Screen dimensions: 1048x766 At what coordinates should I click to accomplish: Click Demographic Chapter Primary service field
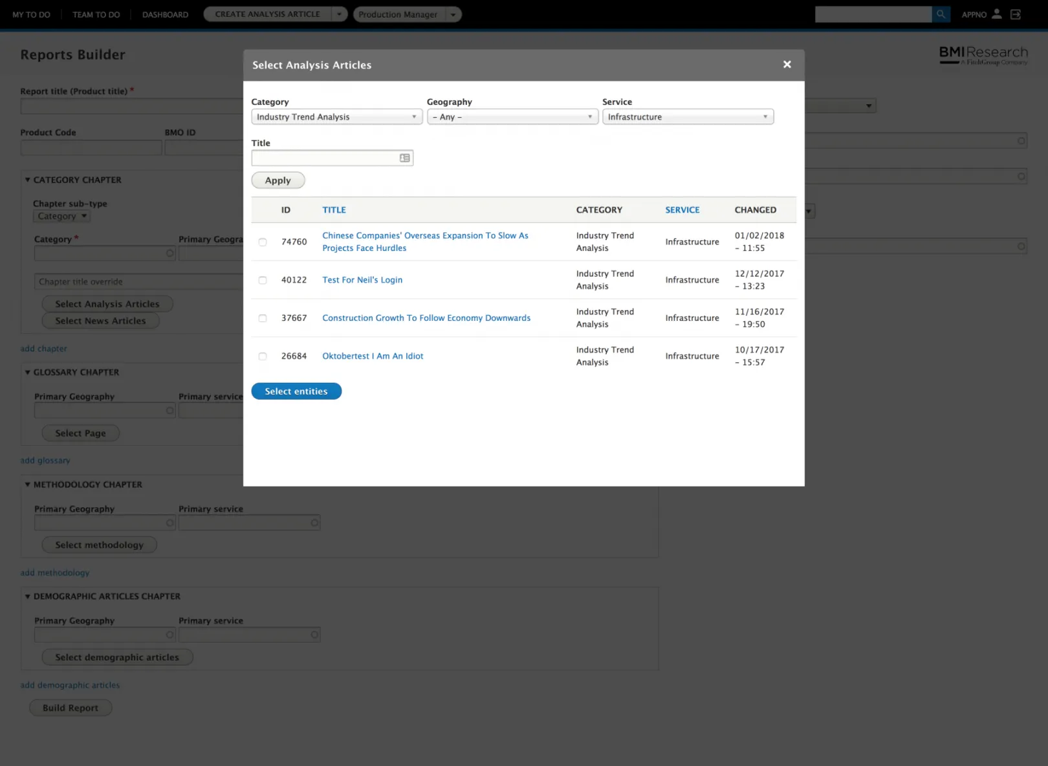point(249,635)
